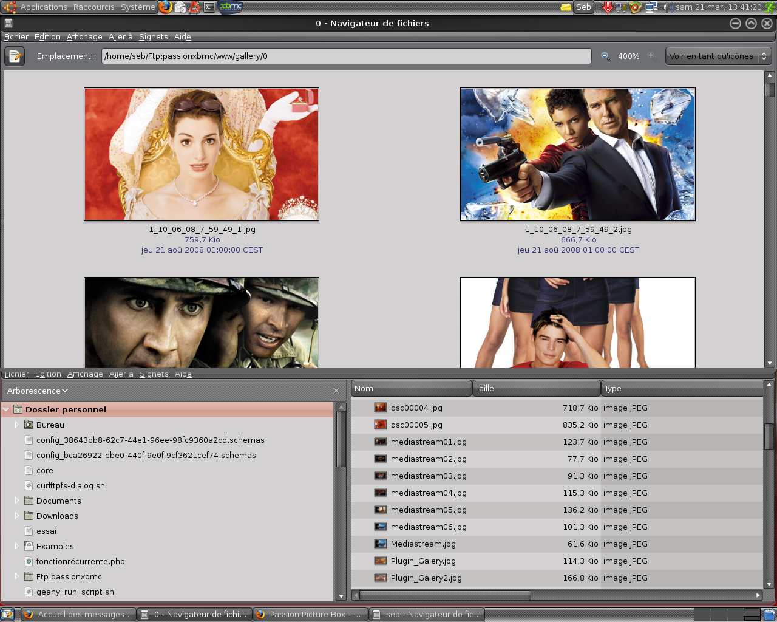Expand the Examples folder in tree
This screenshot has height=622, width=777.
click(x=17, y=546)
